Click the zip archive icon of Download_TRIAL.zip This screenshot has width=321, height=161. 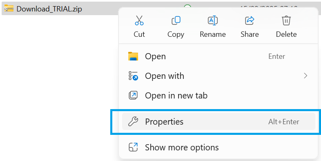9,9
